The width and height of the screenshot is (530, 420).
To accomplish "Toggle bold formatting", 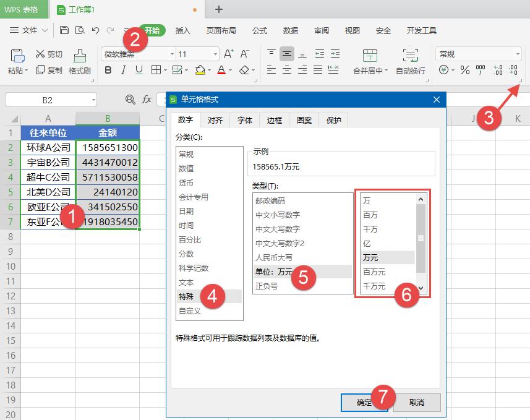I will click(x=108, y=70).
